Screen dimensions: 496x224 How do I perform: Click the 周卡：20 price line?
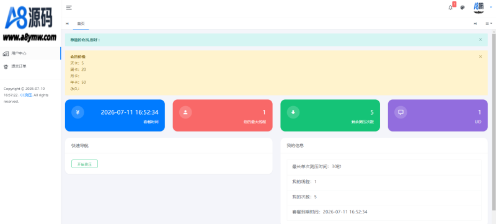[x=78, y=69]
